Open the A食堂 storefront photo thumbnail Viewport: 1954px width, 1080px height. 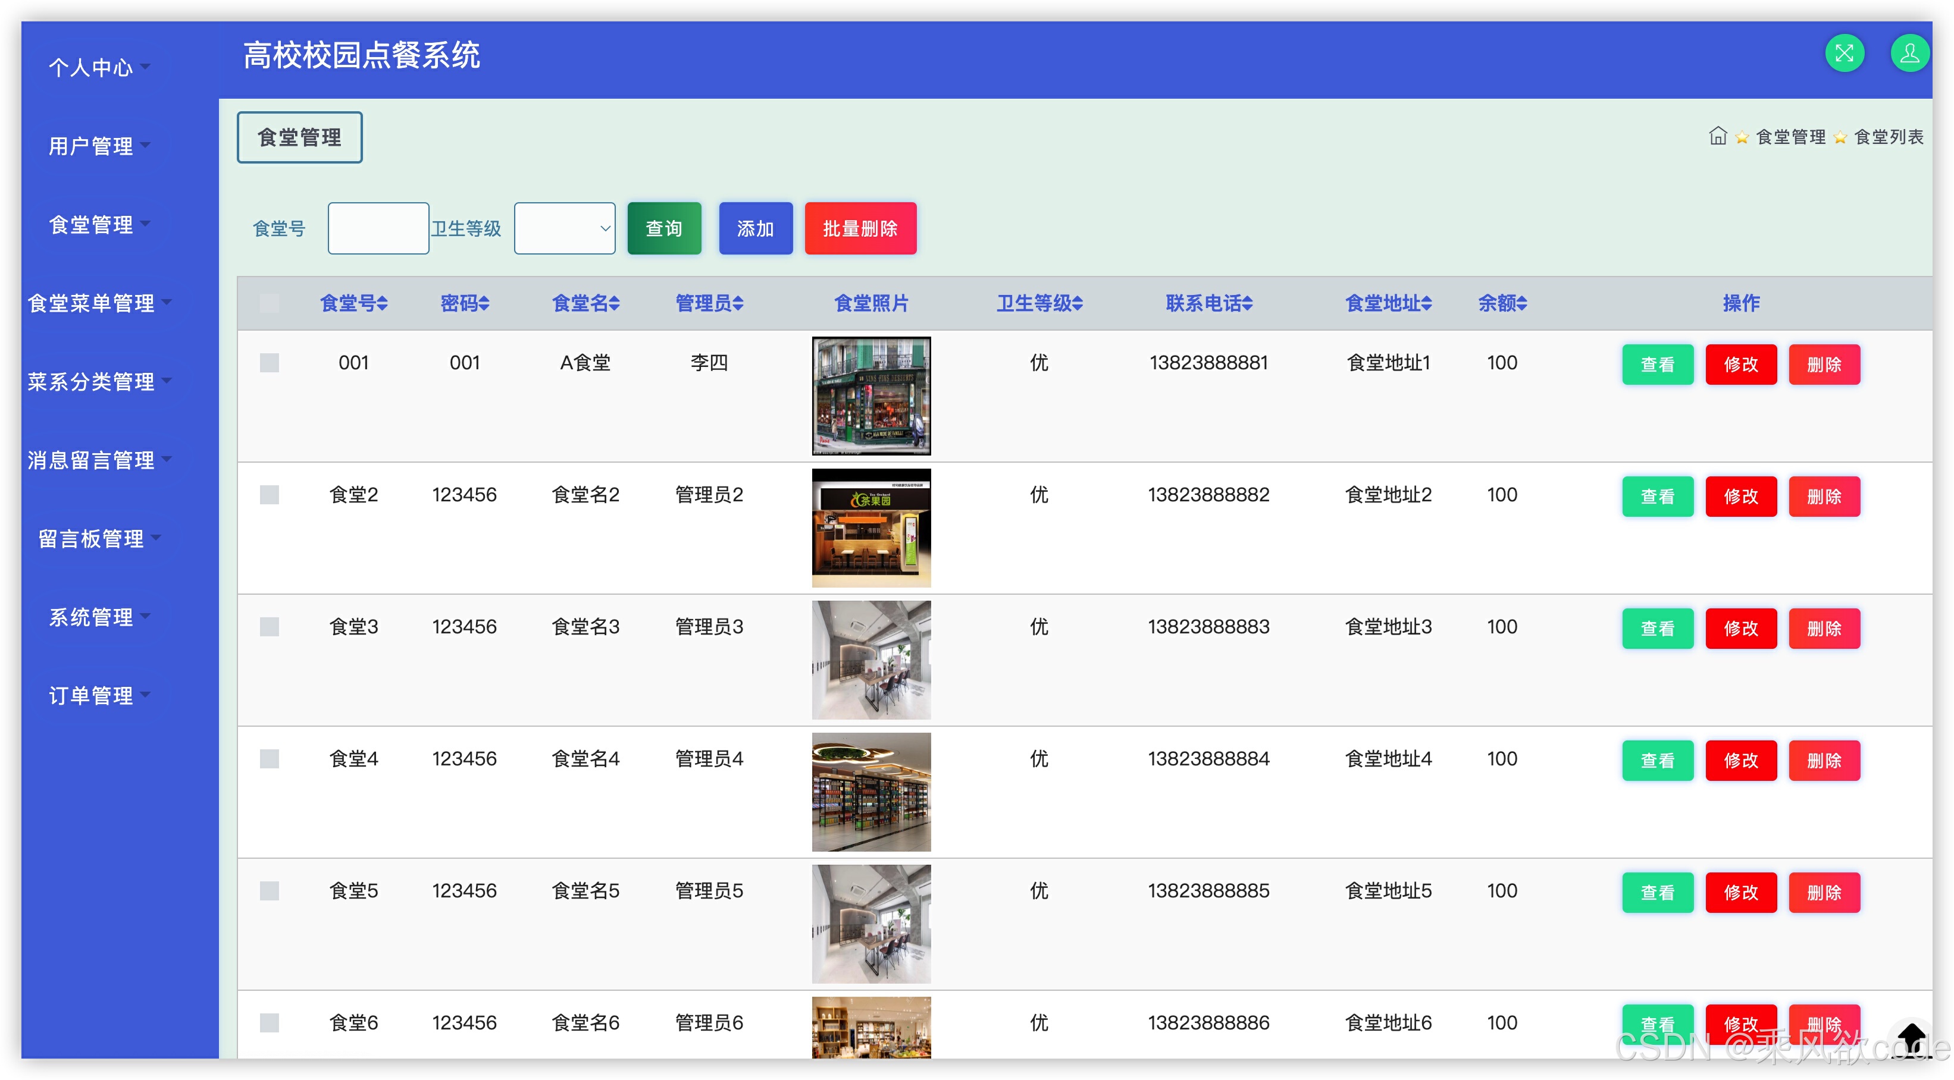pyautogui.click(x=871, y=396)
